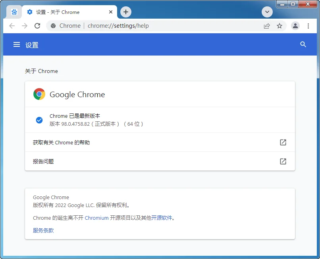Select the 设置 - 关于 Chrome tab
This screenshot has width=320, height=259.
pos(64,12)
